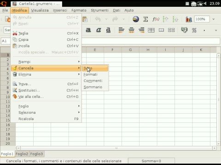Viewport: 221px width, 165px height.
Task: Choose Copia from Modifica menu
Action: (46, 39)
